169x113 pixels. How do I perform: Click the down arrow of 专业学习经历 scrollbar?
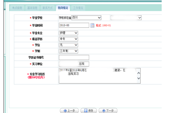[138, 79]
